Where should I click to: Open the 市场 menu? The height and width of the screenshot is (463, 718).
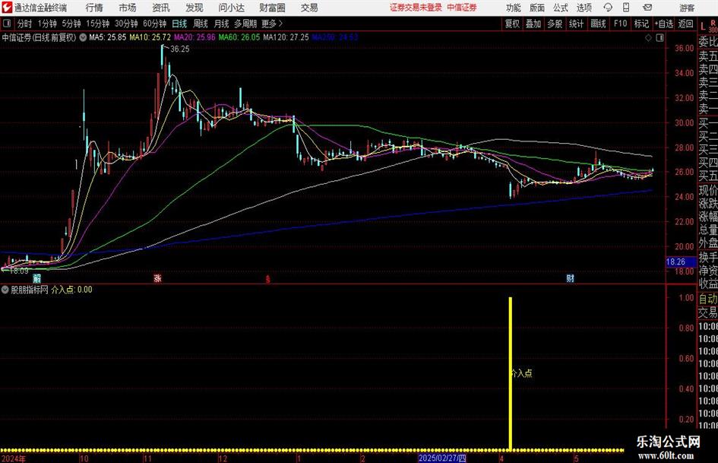click(x=128, y=8)
